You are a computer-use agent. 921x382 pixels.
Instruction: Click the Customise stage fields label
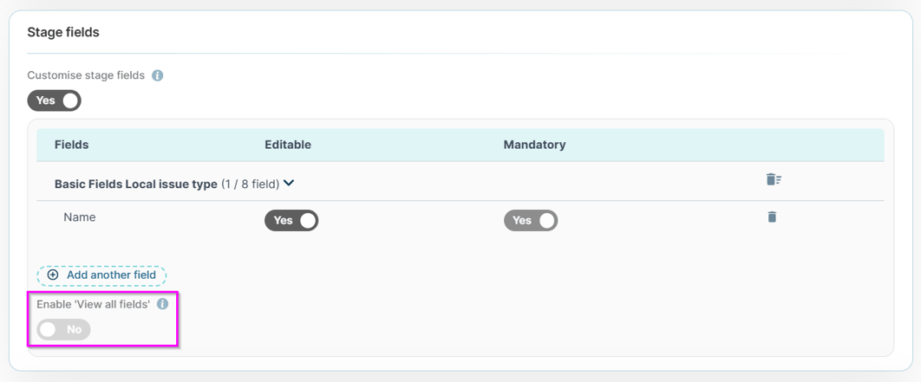pyautogui.click(x=86, y=75)
